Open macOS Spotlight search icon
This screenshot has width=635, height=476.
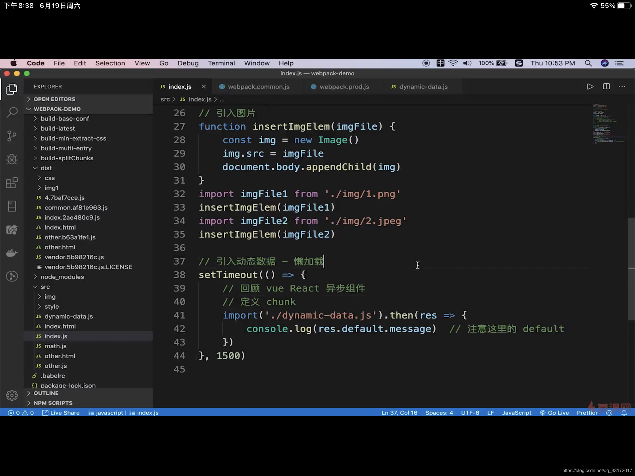click(588, 63)
